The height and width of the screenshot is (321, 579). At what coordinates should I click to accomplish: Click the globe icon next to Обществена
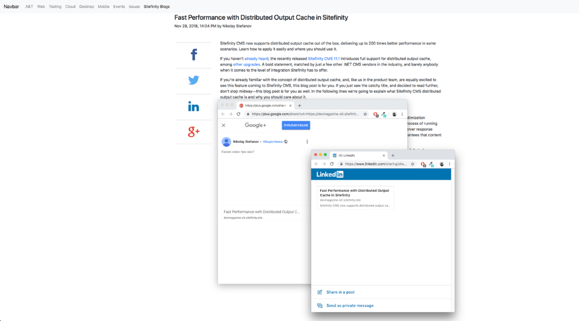pos(286,142)
